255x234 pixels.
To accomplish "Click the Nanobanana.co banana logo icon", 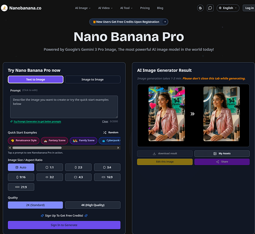I will [4, 8].
